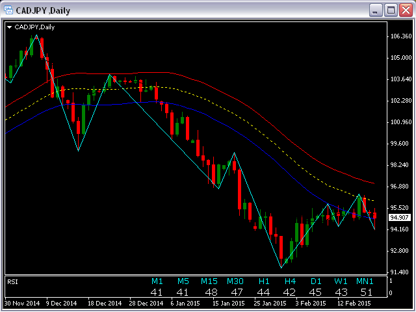This screenshot has width=416, height=312.
Task: Click the M15 RSI value 48
Action: (211, 292)
